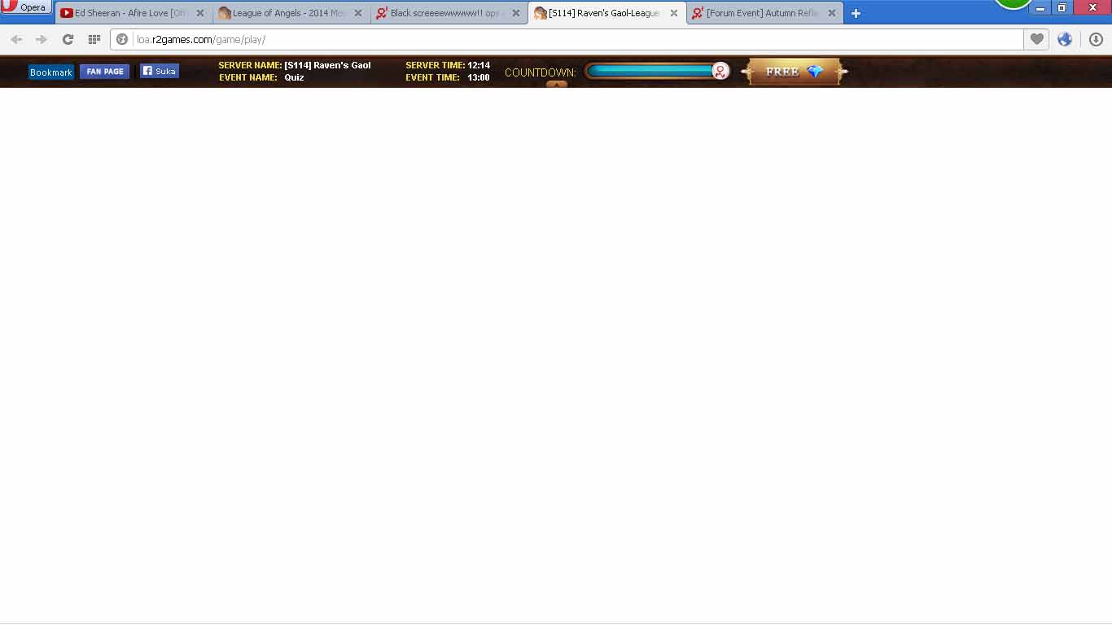
Task: Open the Opera main menu
Action: click(26, 7)
